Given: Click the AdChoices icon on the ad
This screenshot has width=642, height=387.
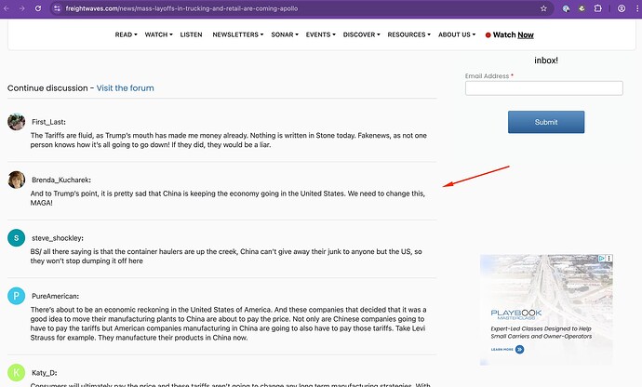Looking at the screenshot, I should coord(601,258).
